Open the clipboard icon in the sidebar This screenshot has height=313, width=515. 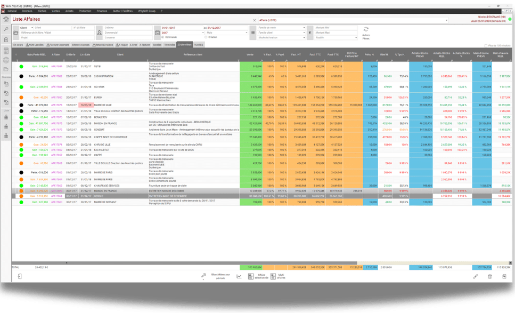(x=6, y=39)
